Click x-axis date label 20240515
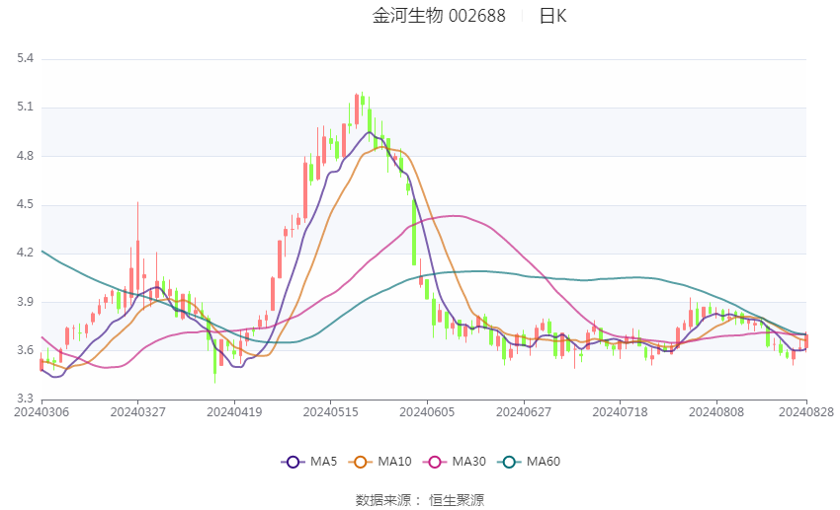The width and height of the screenshot is (840, 510). coord(330,412)
